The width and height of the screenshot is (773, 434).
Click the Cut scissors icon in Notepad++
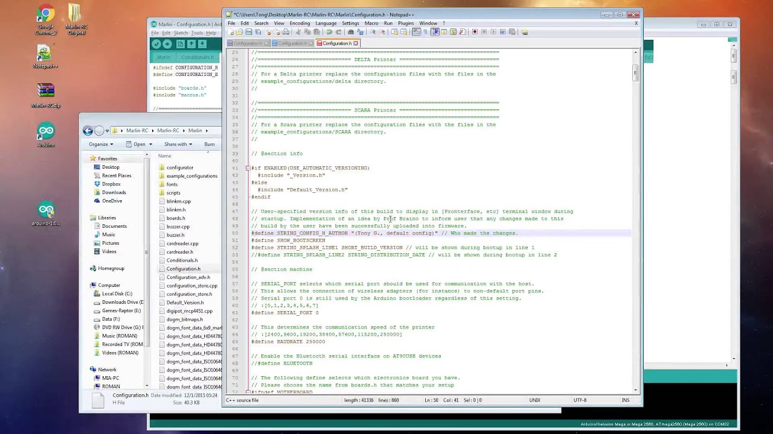pyautogui.click(x=298, y=32)
